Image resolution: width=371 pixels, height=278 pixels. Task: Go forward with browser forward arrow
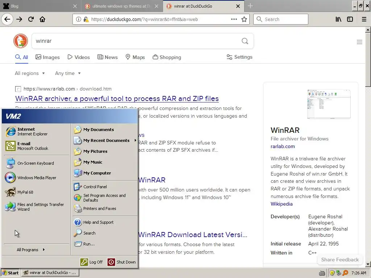coord(19,19)
